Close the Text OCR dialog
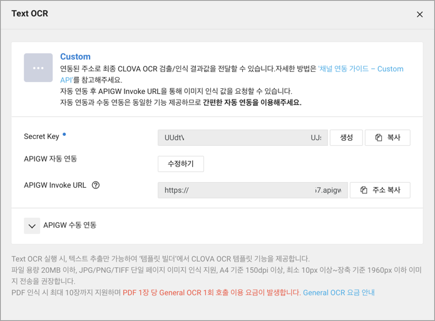Screen dimensions: 435x321 click(x=419, y=14)
